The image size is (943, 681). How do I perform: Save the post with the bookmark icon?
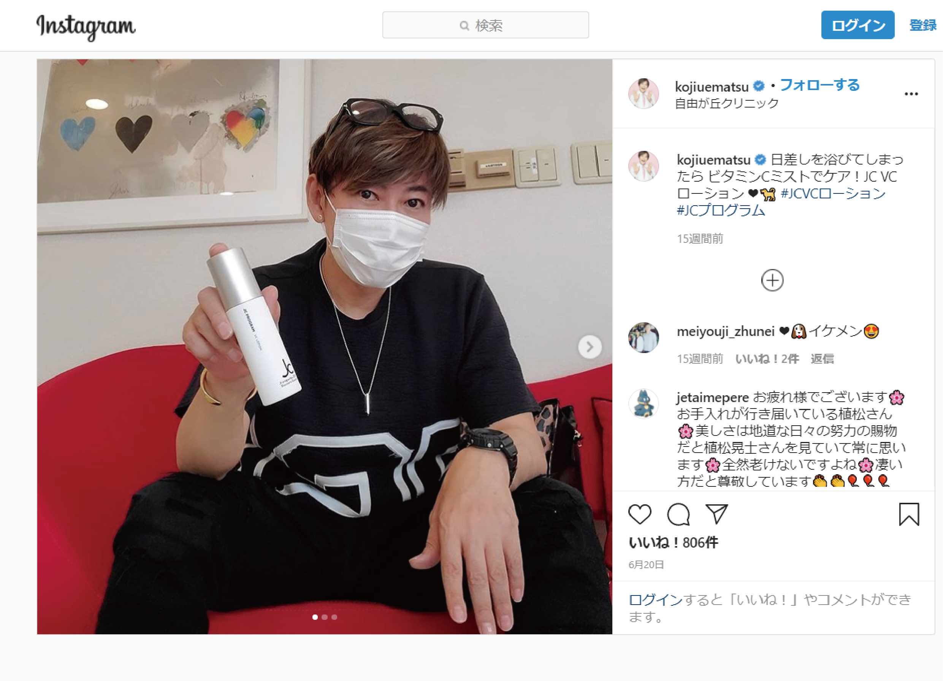click(x=909, y=514)
